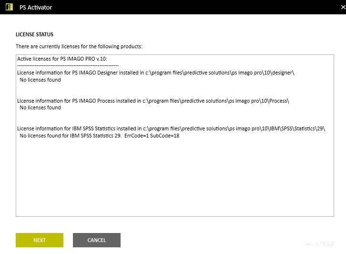Click the NEXT button
The width and height of the screenshot is (346, 254).
click(x=40, y=240)
